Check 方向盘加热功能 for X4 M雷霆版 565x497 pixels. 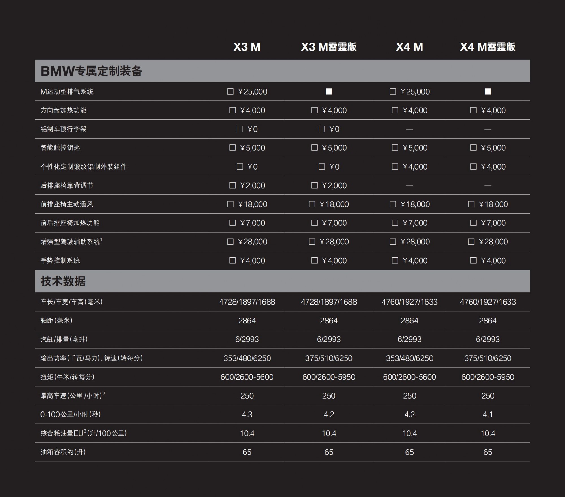(473, 110)
